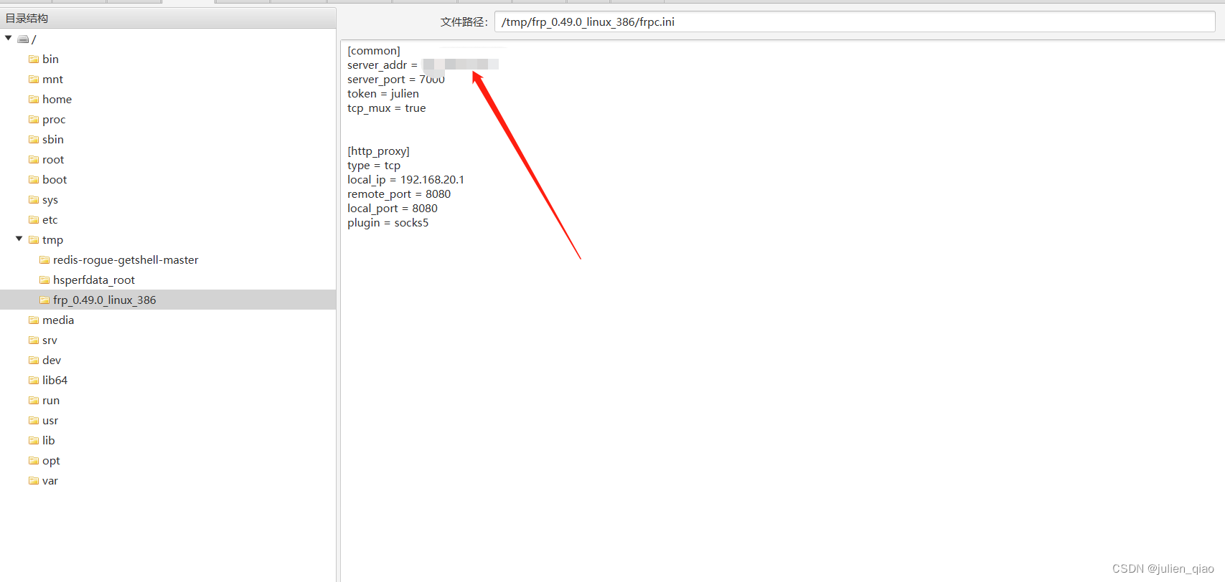Select the lib64 directory label
The image size is (1225, 582).
55,381
